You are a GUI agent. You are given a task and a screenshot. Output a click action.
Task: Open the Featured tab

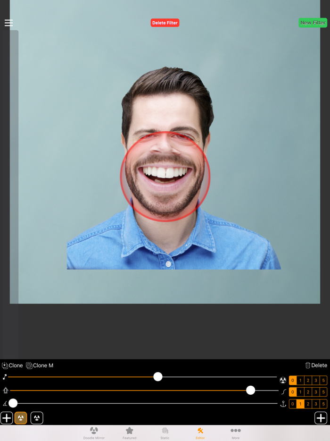tap(130, 433)
